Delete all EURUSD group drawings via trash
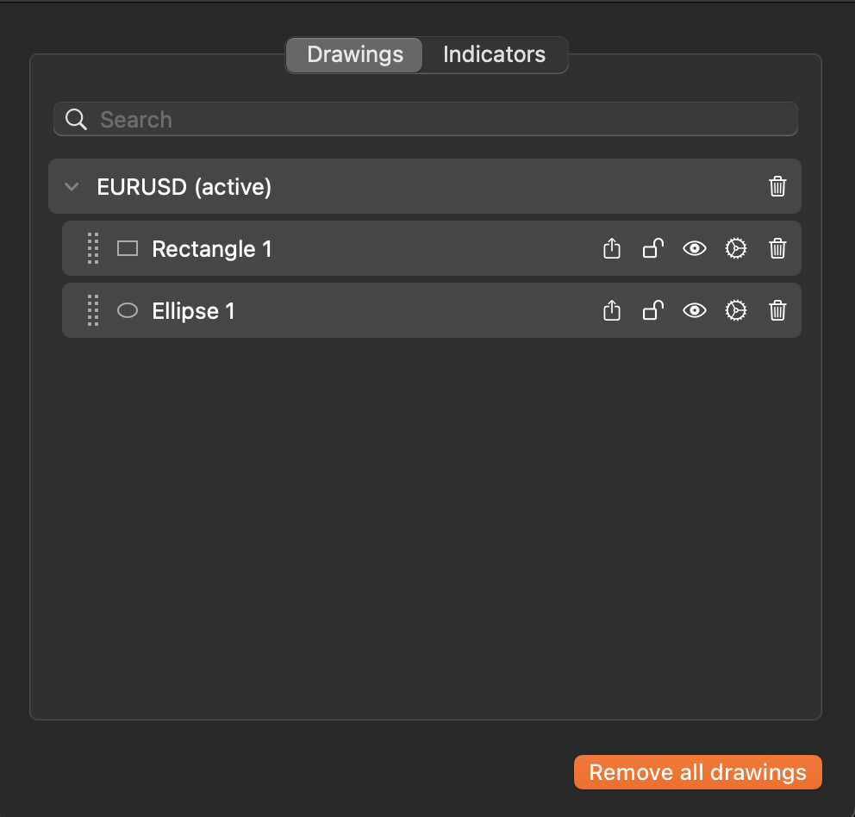The image size is (855, 817). (777, 186)
